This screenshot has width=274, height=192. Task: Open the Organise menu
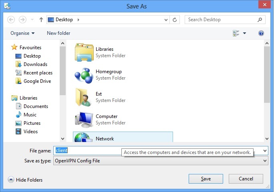[x=22, y=33]
